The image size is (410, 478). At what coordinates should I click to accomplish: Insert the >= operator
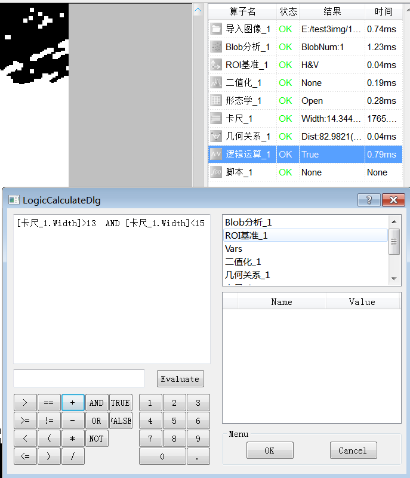pyautogui.click(x=25, y=421)
